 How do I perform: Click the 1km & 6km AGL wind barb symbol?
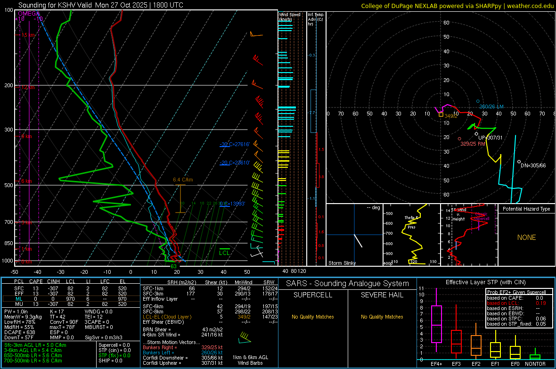pyautogui.click(x=245, y=338)
